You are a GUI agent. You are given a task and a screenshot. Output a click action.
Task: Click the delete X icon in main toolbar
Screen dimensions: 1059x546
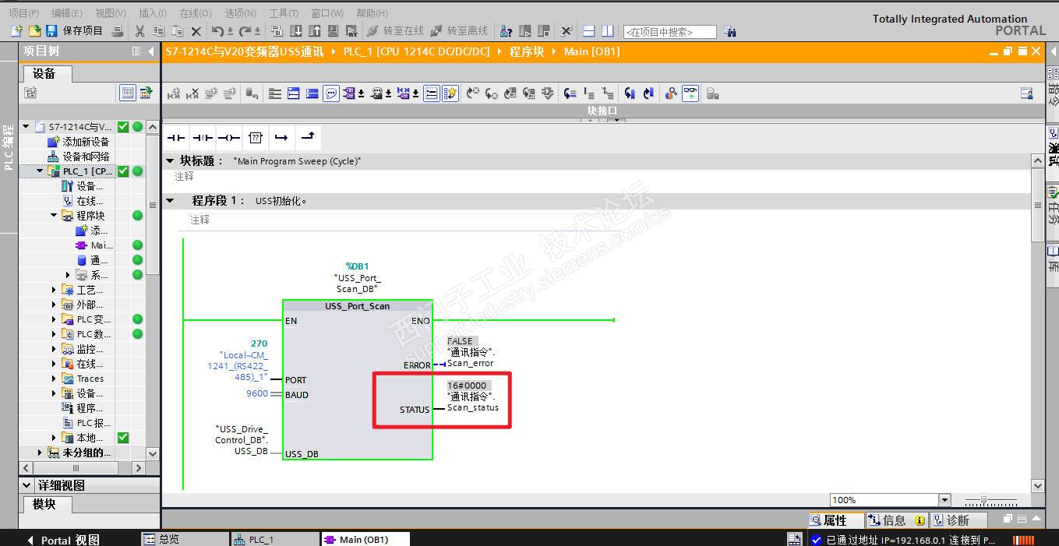[x=196, y=31]
